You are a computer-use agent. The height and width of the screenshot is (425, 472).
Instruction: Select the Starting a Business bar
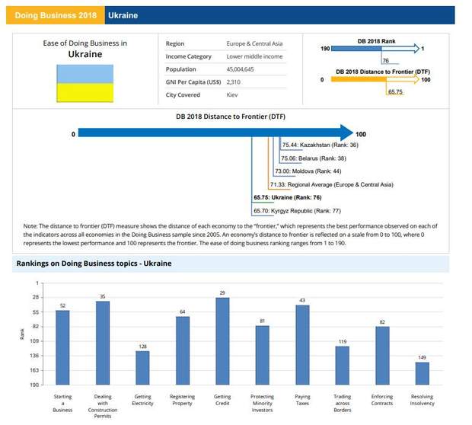(62, 347)
